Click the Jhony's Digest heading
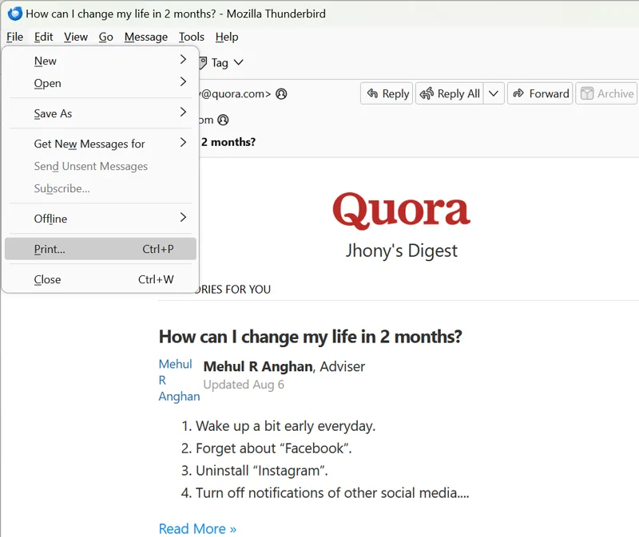 coord(402,251)
